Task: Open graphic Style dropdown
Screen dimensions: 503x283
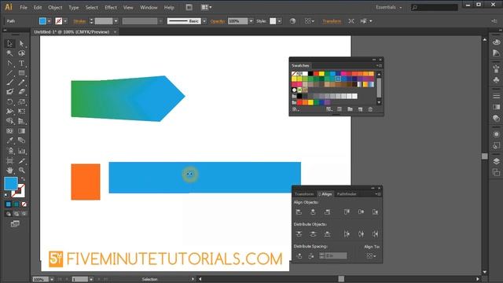Action: [280, 21]
